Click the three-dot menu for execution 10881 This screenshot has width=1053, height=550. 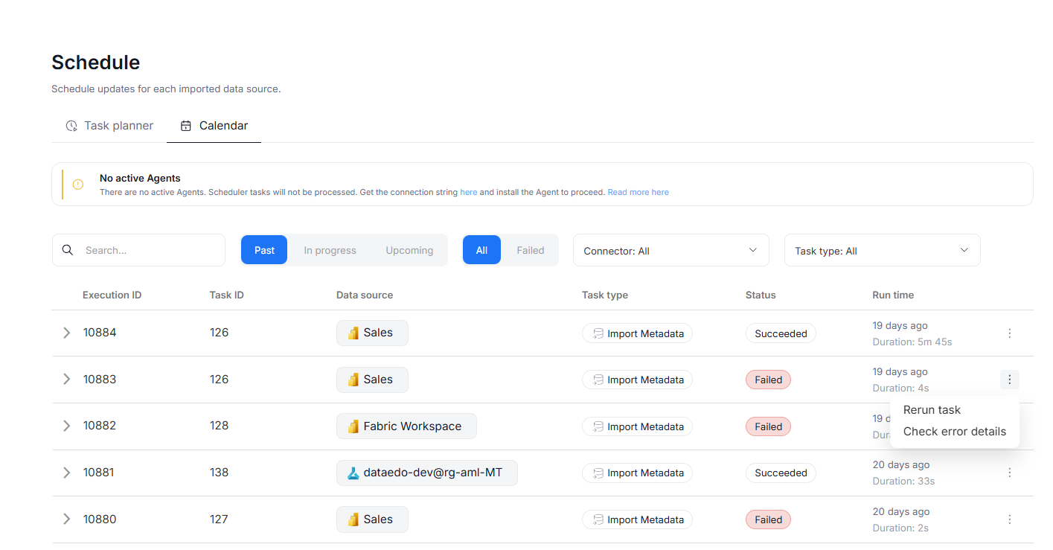[x=1009, y=473]
